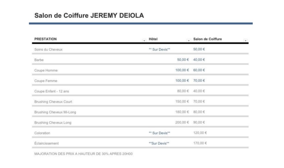Click the Salon de Coiffure JEREMY DEIOLA title
284x168 pixels.
[89, 16]
